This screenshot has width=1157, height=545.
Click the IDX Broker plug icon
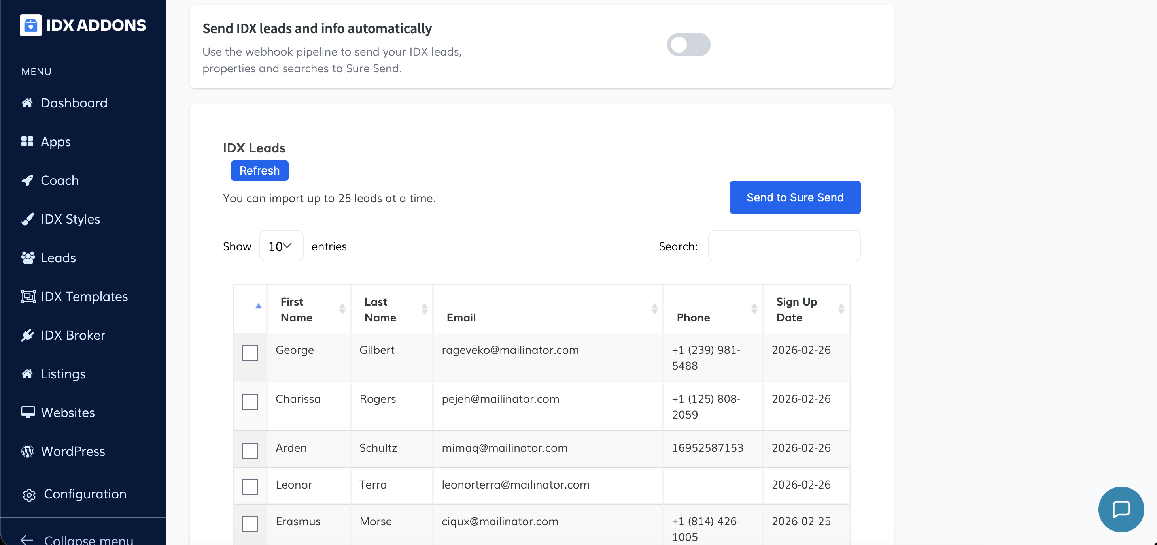pos(27,335)
